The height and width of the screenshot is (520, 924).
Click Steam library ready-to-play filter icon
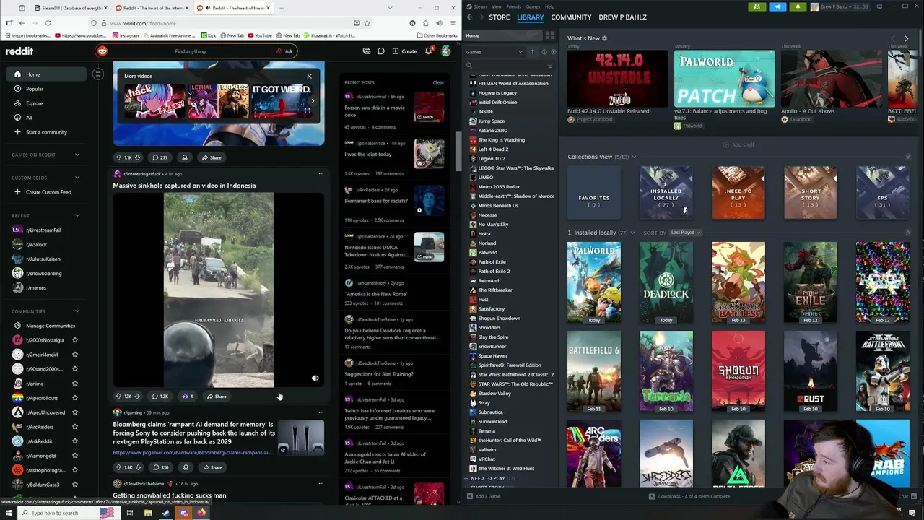[553, 52]
